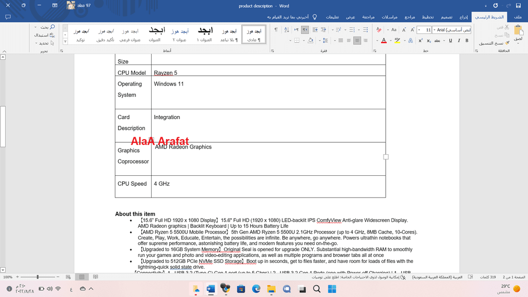Click the Replace استبدال button
Image resolution: width=528 pixels, height=297 pixels.
(44, 35)
